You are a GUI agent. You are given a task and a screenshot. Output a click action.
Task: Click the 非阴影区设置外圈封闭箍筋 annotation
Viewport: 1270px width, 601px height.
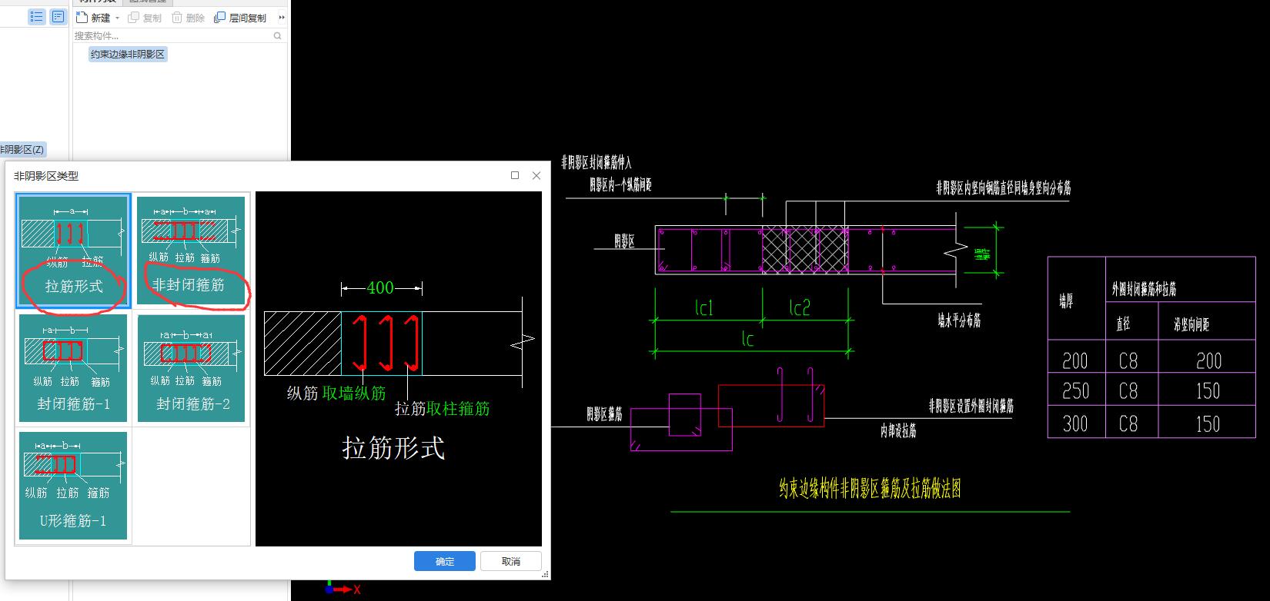point(971,406)
